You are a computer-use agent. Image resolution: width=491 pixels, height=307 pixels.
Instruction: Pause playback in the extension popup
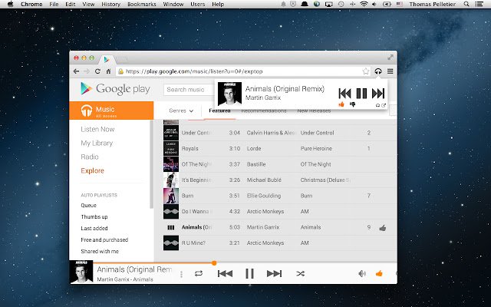click(x=361, y=94)
